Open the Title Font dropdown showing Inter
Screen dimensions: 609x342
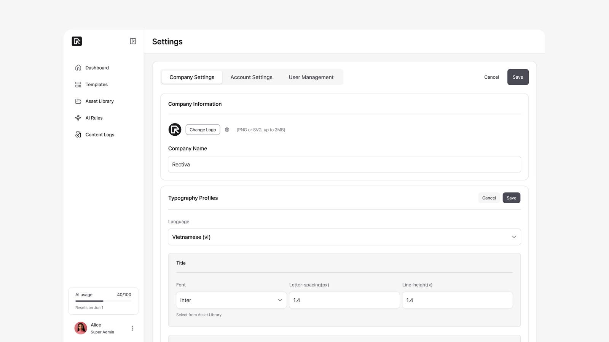[x=231, y=300]
